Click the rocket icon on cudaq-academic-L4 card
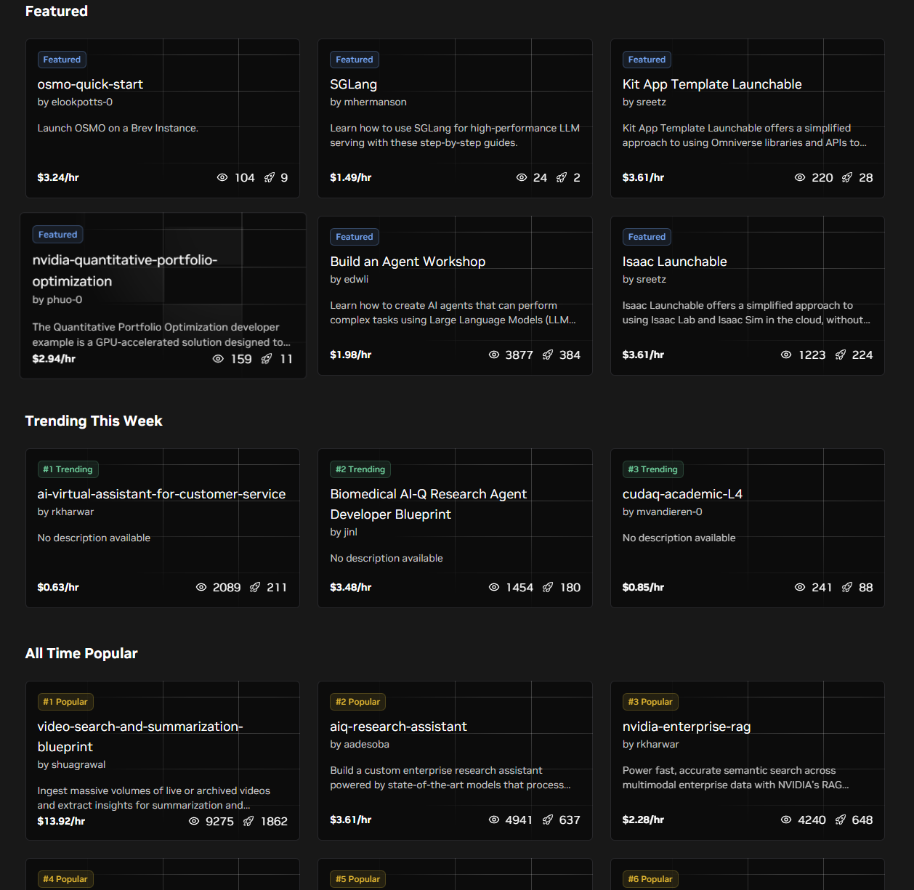Image resolution: width=914 pixels, height=890 pixels. click(847, 587)
